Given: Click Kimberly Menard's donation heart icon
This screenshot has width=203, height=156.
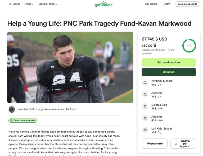Looking at the screenshot, I should [145, 82].
